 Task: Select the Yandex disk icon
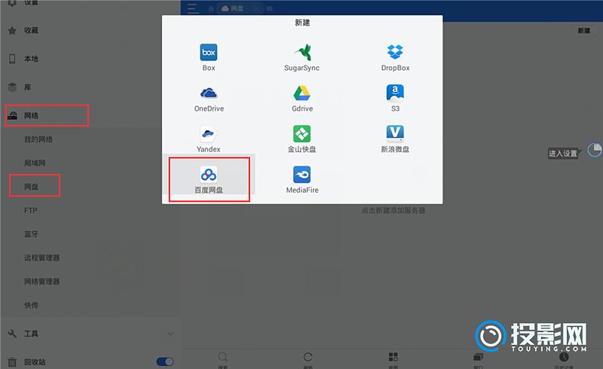(209, 134)
